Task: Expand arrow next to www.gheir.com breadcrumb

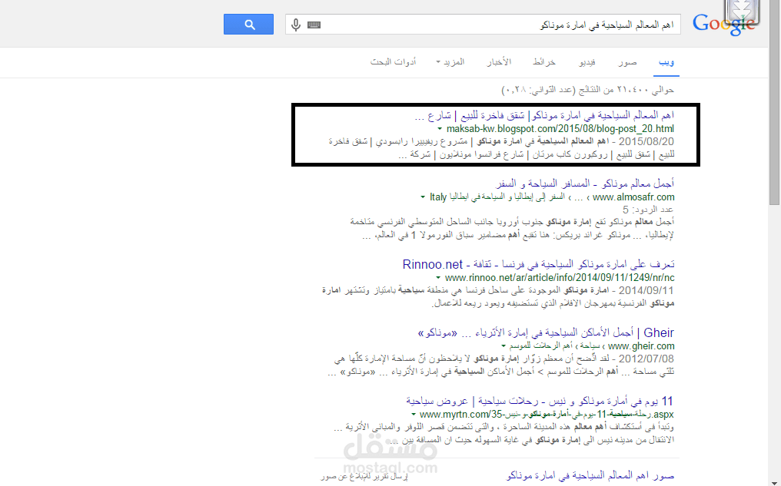Action: tap(503, 346)
